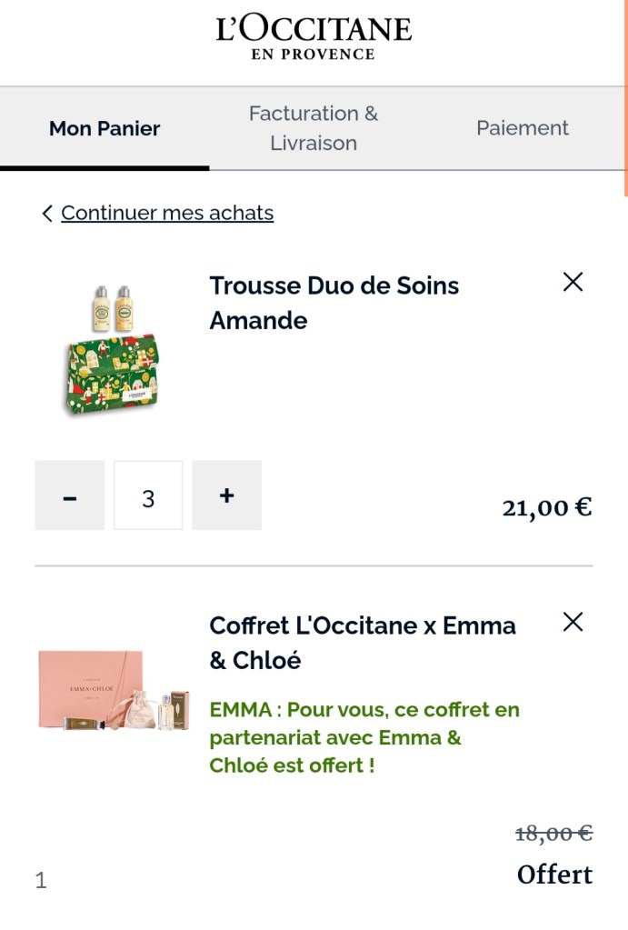Go to the Facturation & Livraison tab

coord(314,128)
